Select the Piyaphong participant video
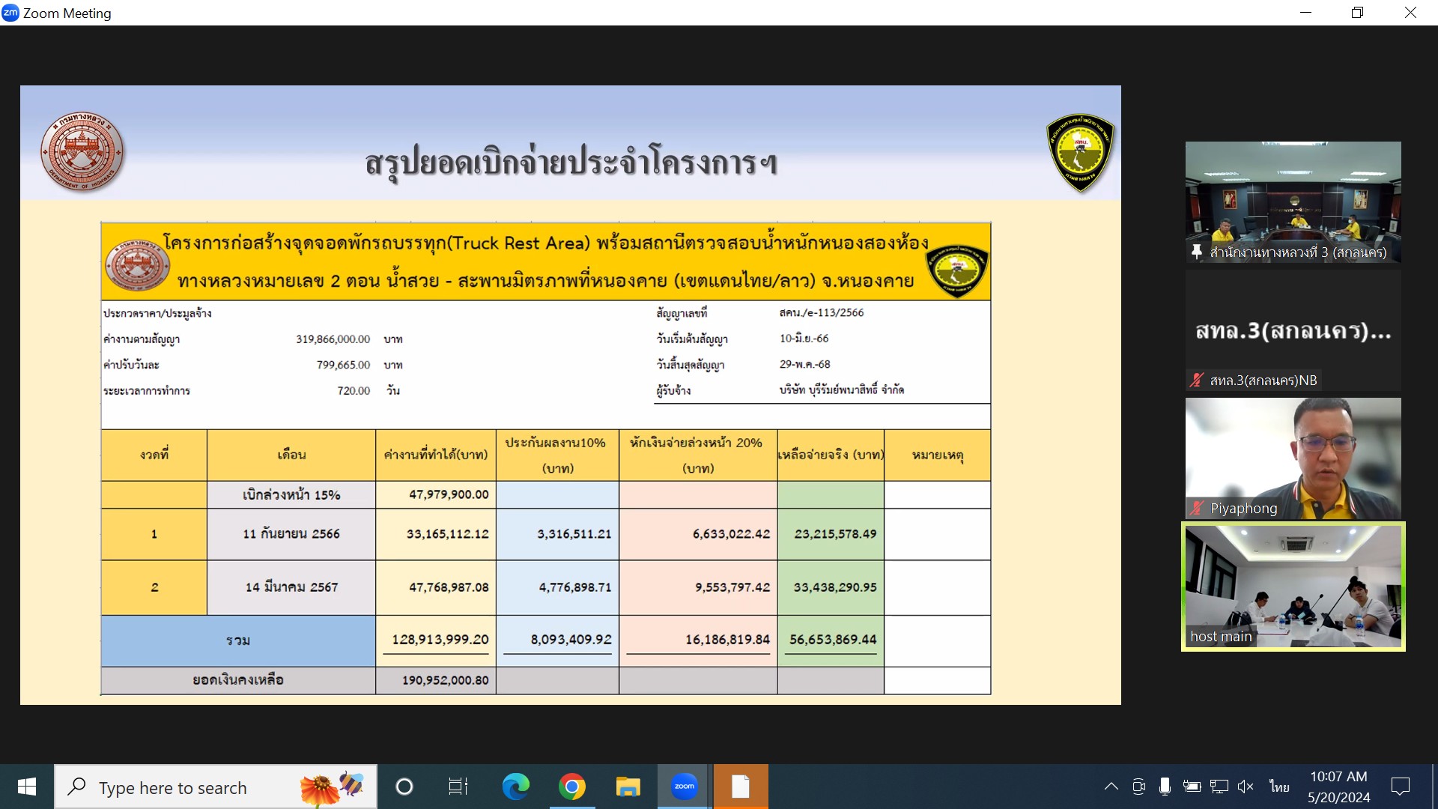 (x=1293, y=458)
